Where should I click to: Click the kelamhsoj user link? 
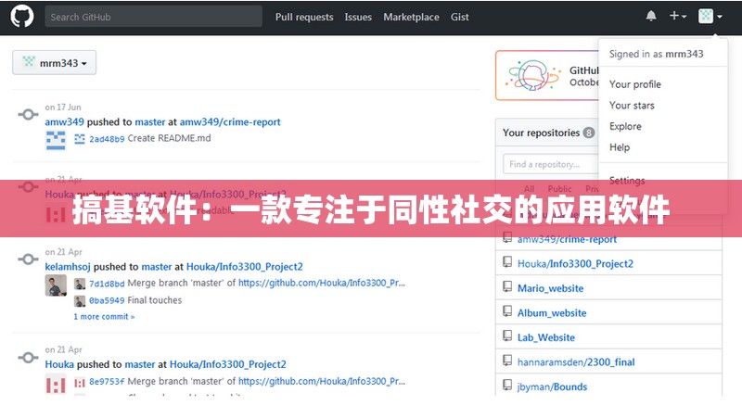(68, 267)
